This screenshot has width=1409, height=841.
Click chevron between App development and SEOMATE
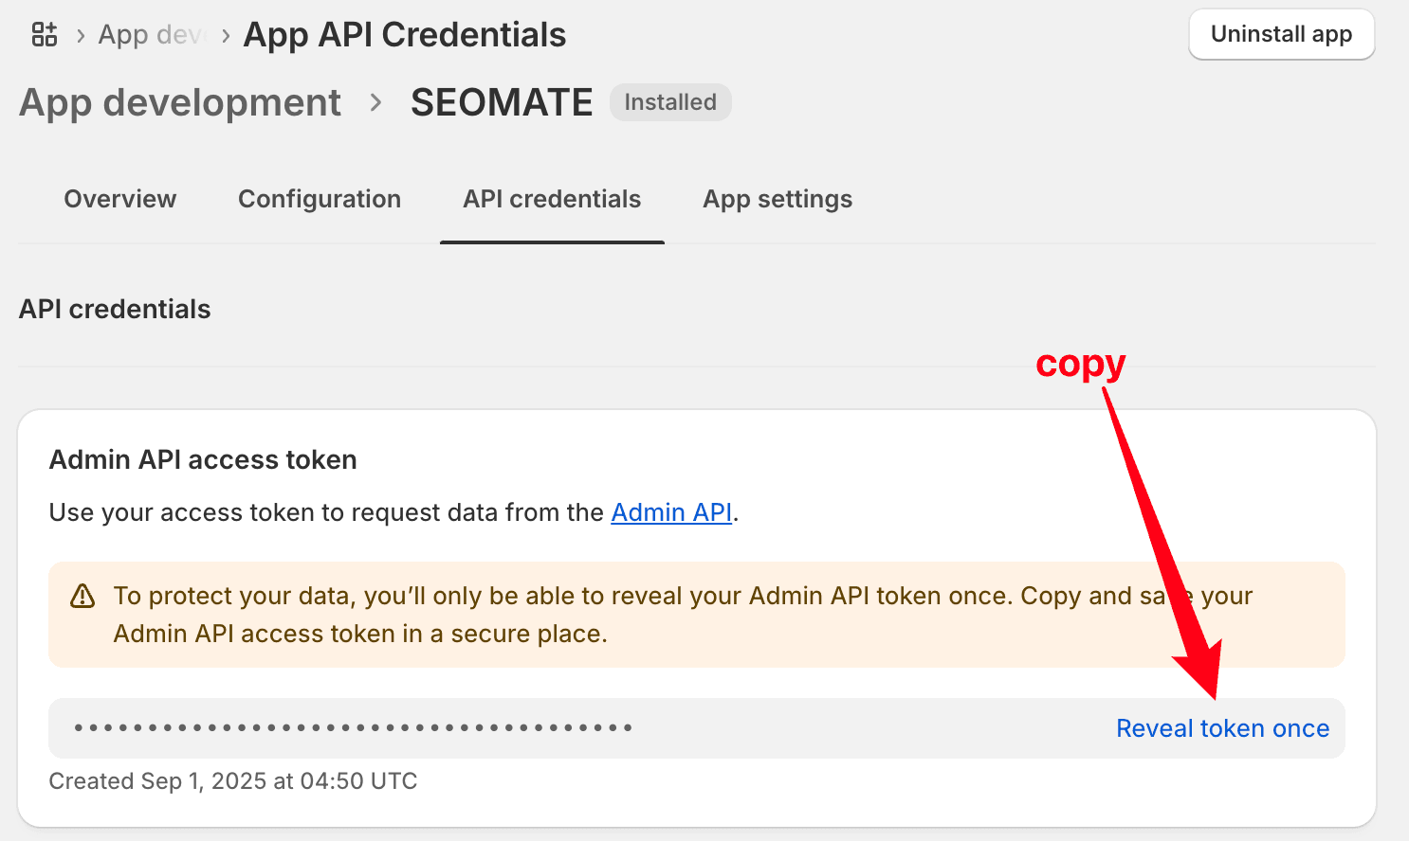pyautogui.click(x=375, y=102)
